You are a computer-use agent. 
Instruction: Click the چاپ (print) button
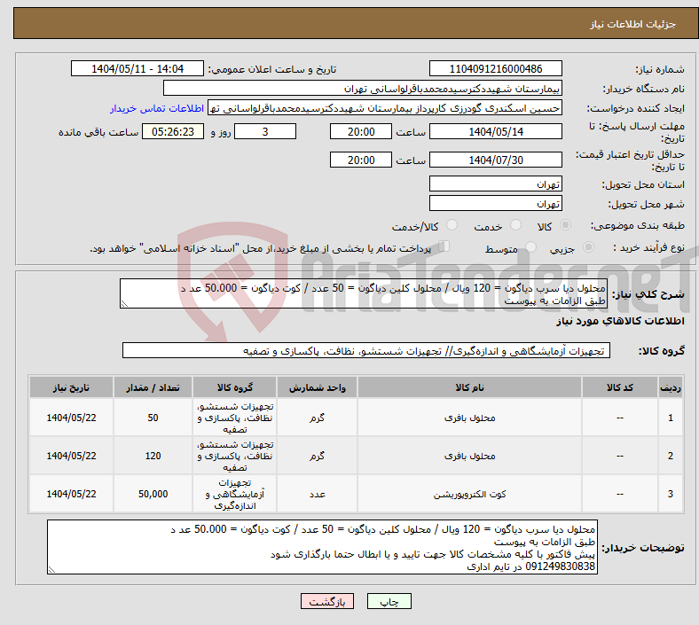(x=389, y=602)
